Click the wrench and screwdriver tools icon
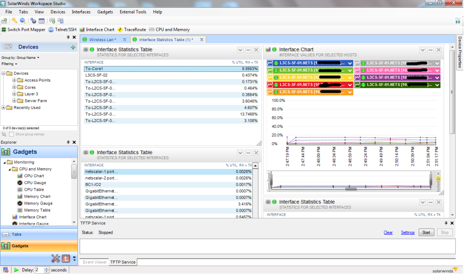The height and width of the screenshot is (274, 464). pos(55,258)
